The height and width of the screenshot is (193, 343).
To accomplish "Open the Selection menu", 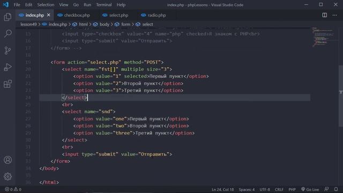I will [46, 5].
